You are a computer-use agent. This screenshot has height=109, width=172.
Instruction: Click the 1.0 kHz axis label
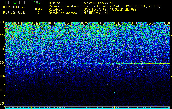tap(2, 49)
